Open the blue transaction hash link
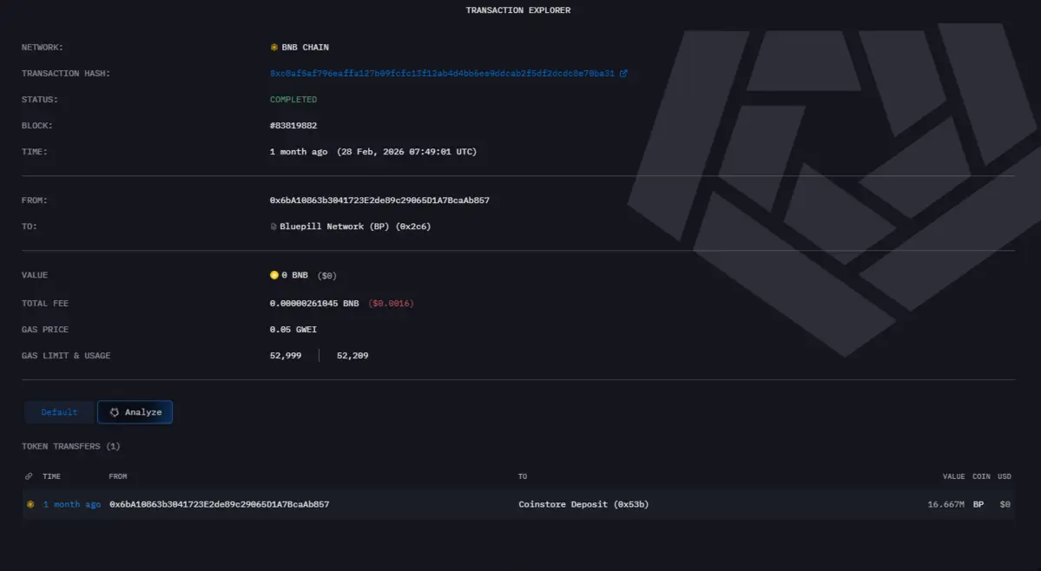This screenshot has height=571, width=1041. click(x=442, y=74)
